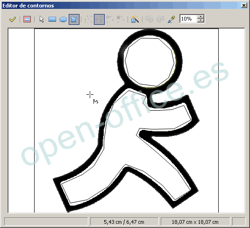Select the Rectangle tool
This screenshot has height=228, width=250.
coord(52,19)
